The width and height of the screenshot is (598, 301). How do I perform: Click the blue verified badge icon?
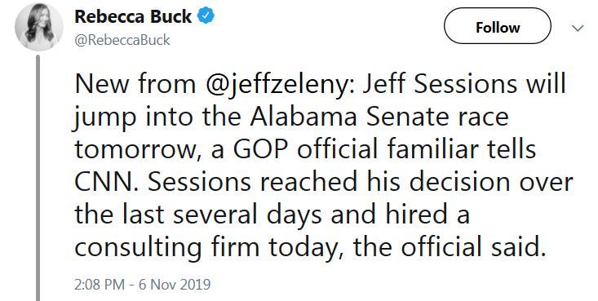(206, 16)
